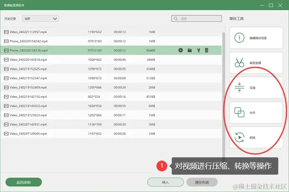
Task: Select file name Video_240207120045.mp4
Action: [28, 134]
